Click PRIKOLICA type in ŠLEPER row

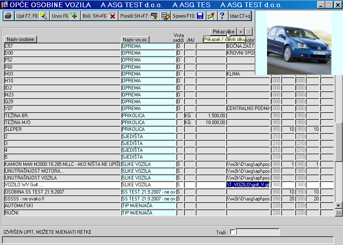pyautogui.click(x=149, y=129)
